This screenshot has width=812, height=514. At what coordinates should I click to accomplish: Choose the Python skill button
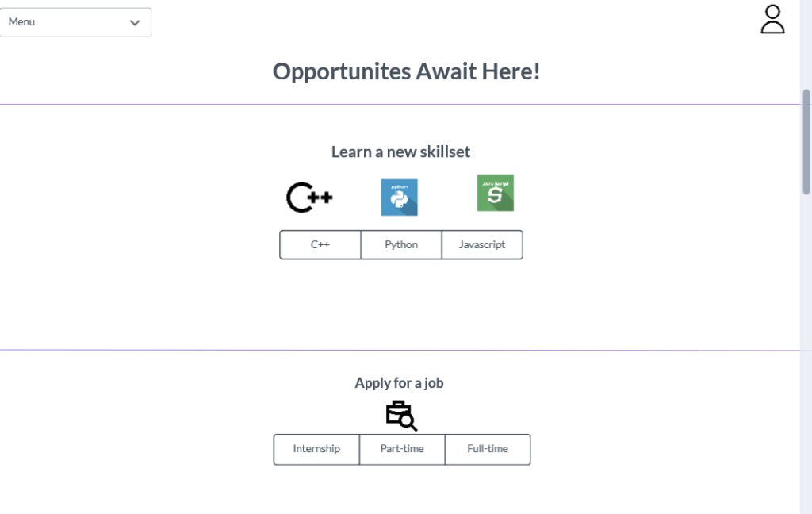click(x=400, y=244)
